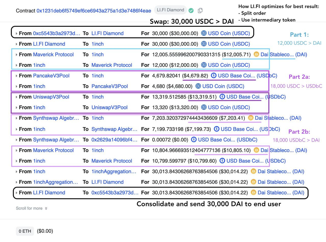Click the USDbC icon in the 7,199.733198 row
This screenshot has height=242, width=326.
coord(216,129)
